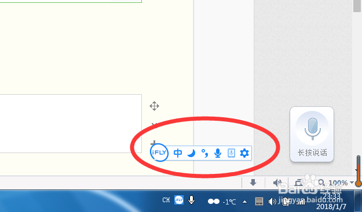Click the 100% zoom level
The width and height of the screenshot is (362, 212).
[338, 183]
